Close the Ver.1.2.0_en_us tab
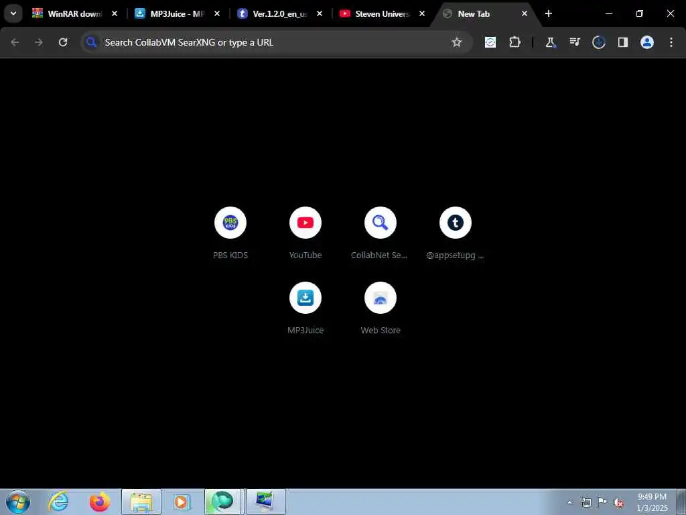The image size is (686, 515). 320,13
